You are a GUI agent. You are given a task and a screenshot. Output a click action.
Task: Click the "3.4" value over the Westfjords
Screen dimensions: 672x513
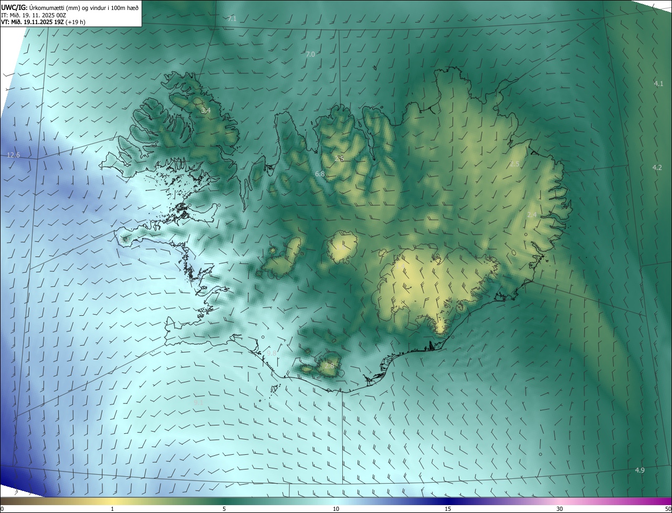(206, 111)
